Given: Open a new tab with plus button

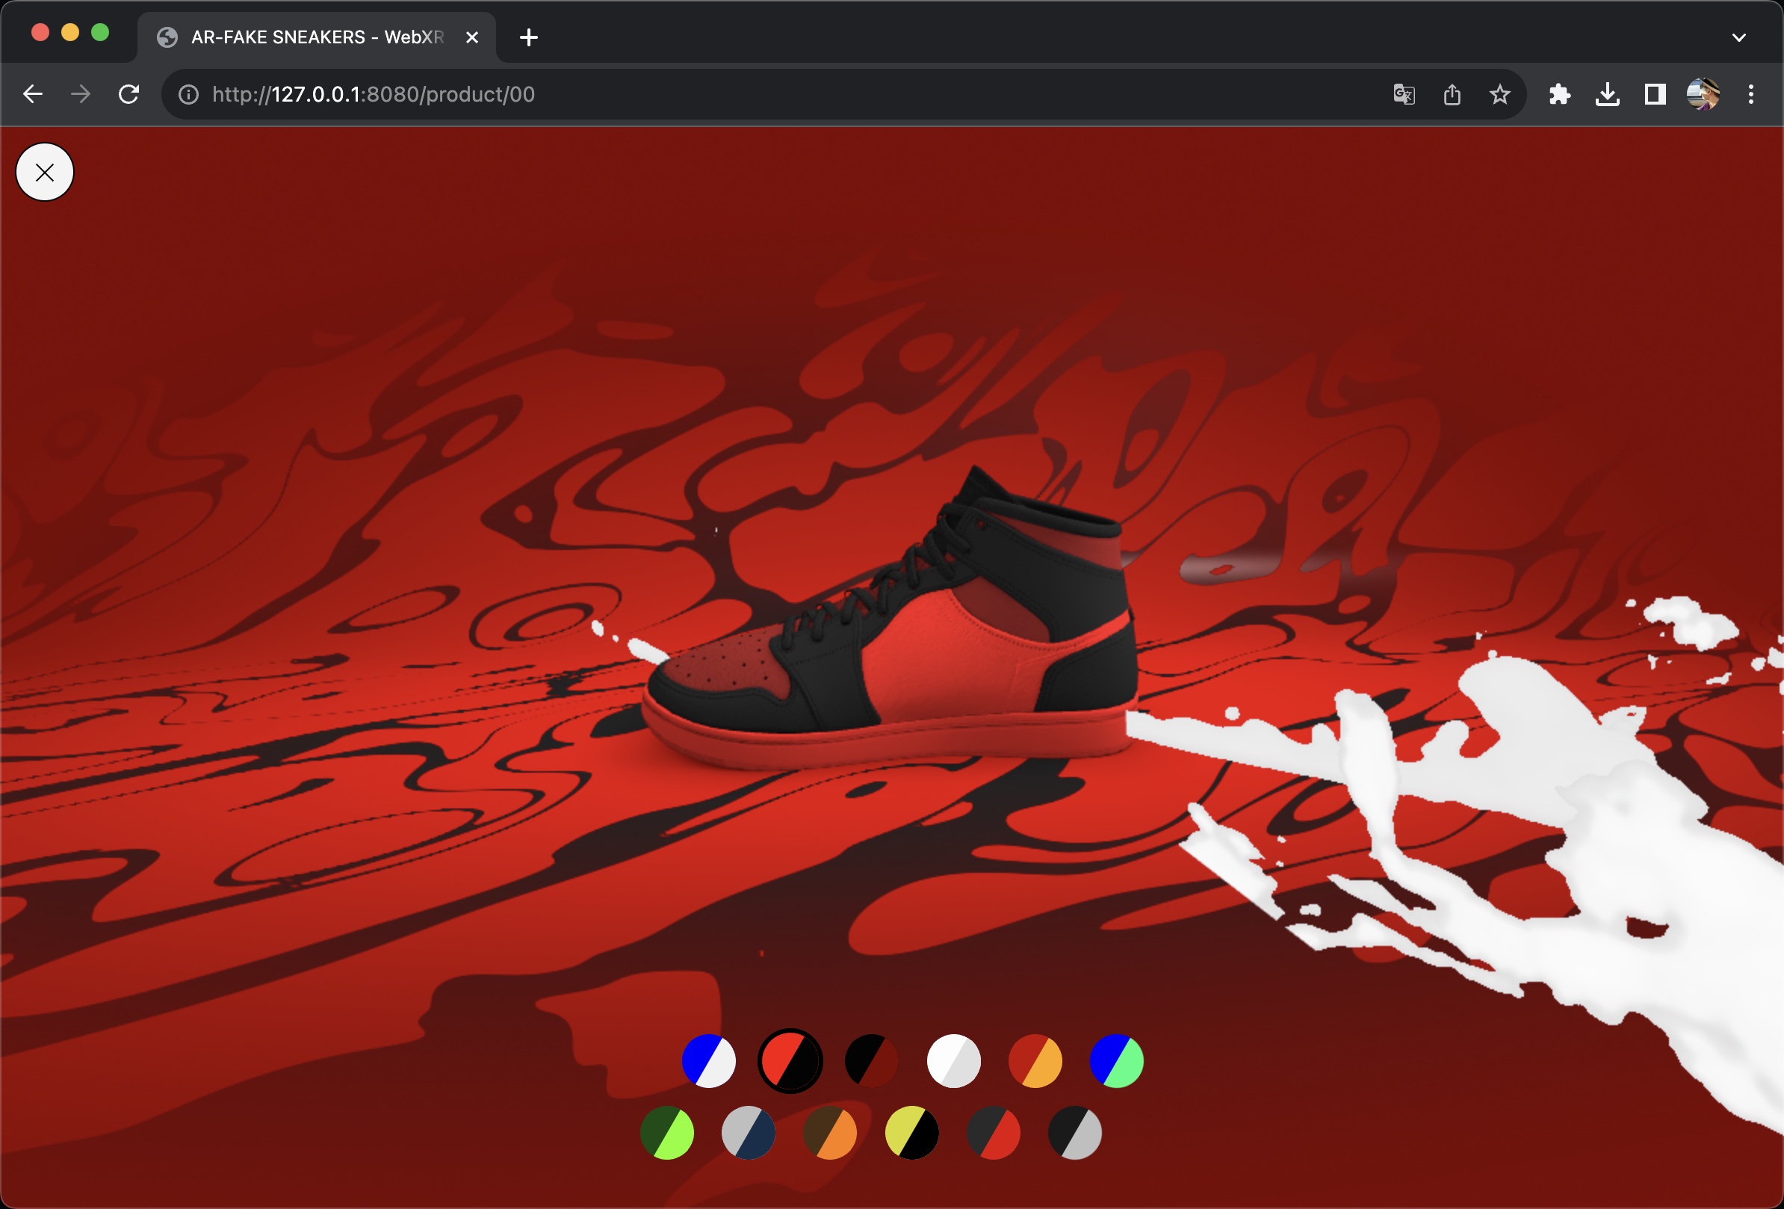Looking at the screenshot, I should click(528, 37).
